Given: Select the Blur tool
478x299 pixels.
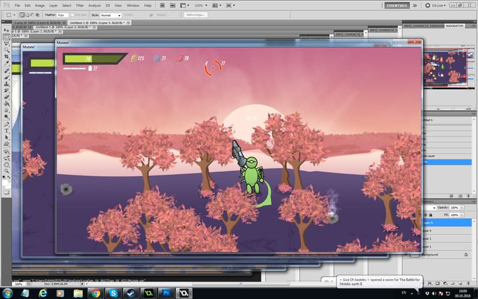Looking at the screenshot, I should click(6, 110).
